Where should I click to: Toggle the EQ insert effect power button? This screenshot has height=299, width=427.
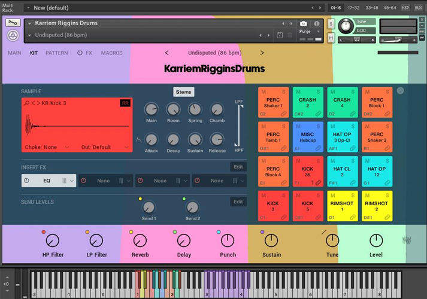tap(27, 181)
